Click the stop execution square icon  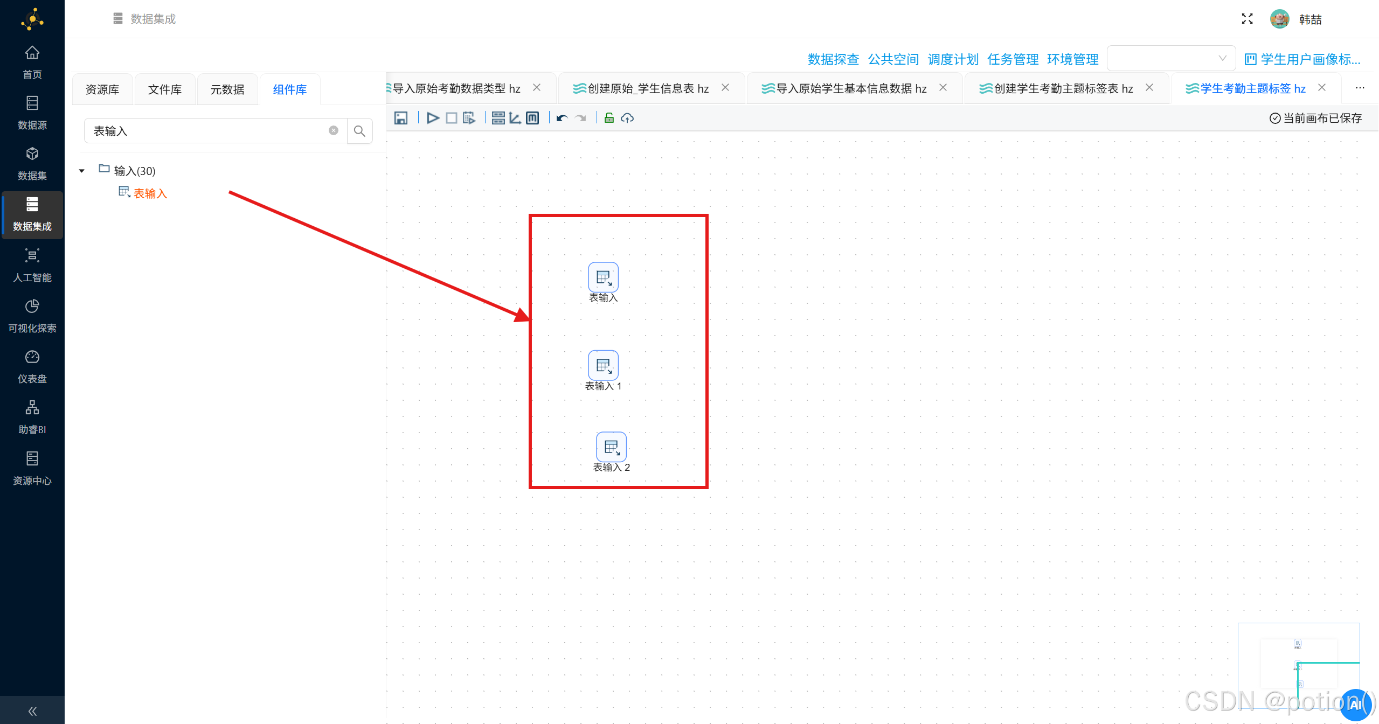tap(452, 118)
